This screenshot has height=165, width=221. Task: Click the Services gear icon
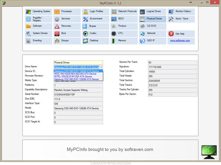[x=57, y=19]
